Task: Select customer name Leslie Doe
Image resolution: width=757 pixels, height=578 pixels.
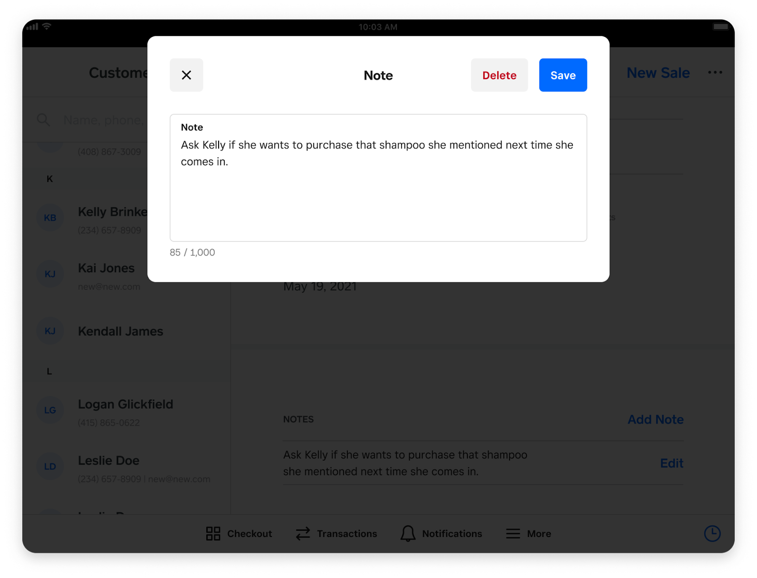Action: (108, 460)
